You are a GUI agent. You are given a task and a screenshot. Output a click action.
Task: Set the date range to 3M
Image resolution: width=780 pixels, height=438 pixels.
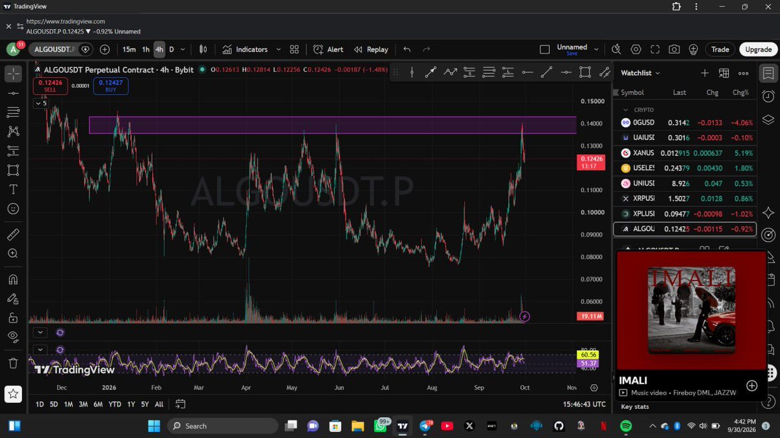coord(83,404)
